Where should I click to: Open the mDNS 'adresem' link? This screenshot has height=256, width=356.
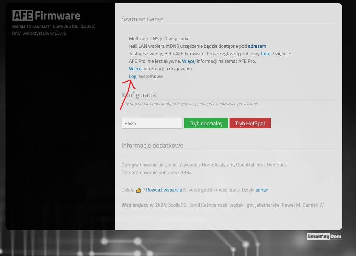click(257, 46)
